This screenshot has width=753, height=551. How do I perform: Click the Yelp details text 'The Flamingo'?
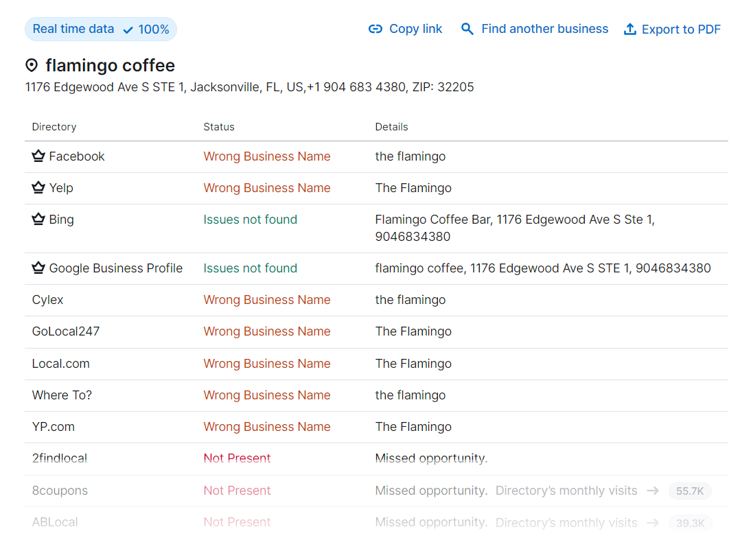pyautogui.click(x=413, y=188)
